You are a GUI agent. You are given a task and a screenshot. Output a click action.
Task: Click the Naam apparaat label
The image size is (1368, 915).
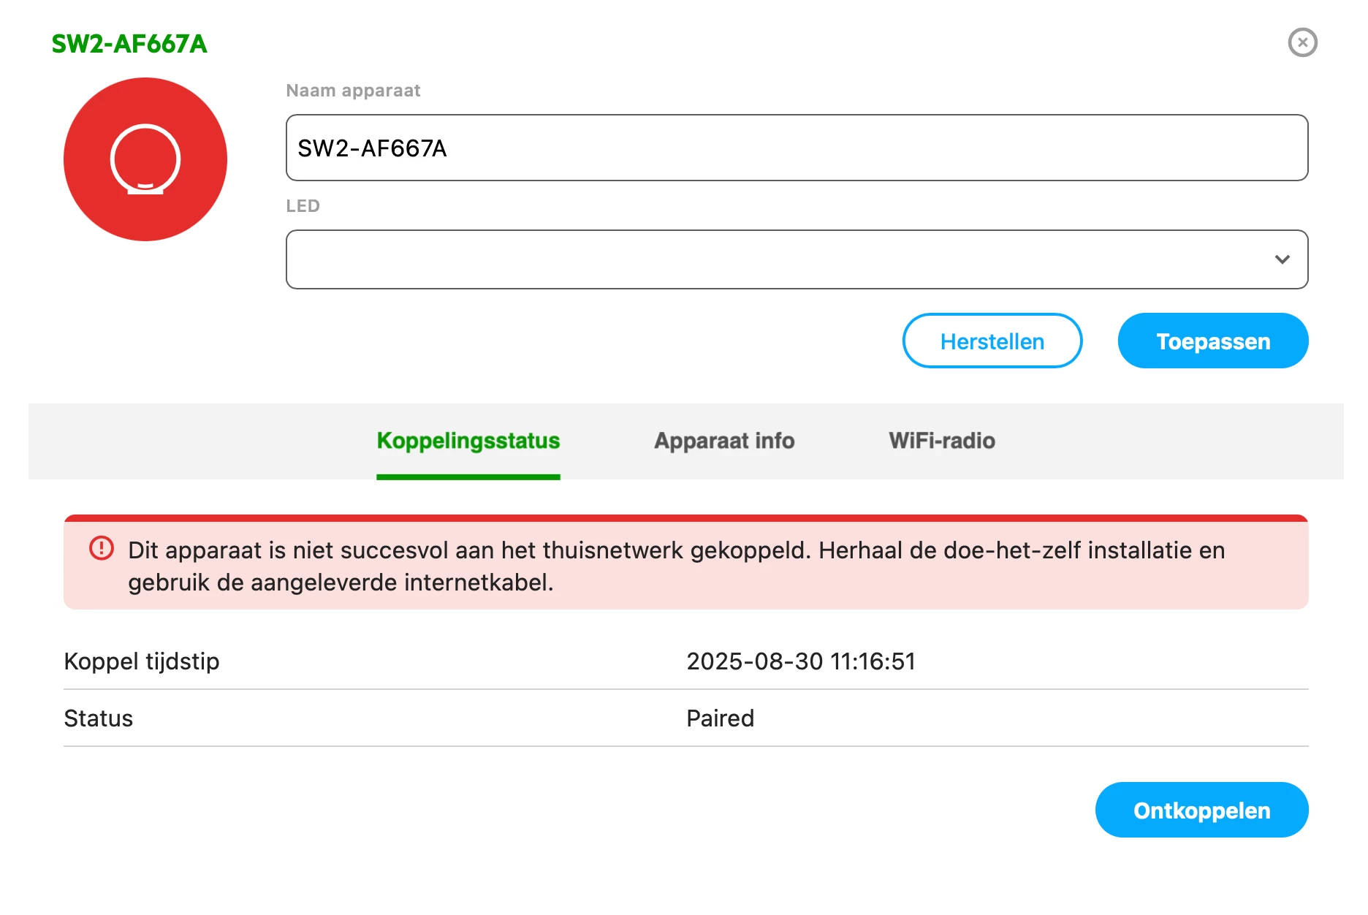353,91
